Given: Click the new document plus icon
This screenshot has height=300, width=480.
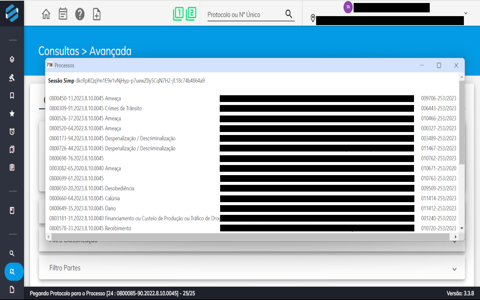Looking at the screenshot, I should coord(97,14).
